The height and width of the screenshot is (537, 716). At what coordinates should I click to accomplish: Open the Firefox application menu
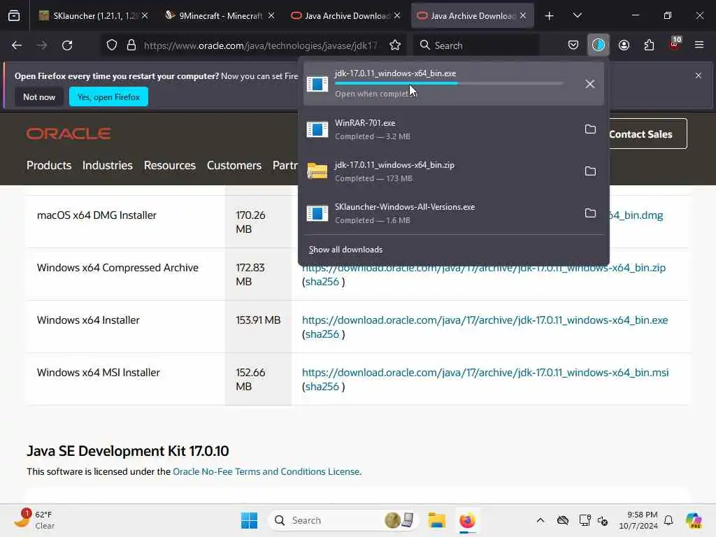tap(699, 45)
